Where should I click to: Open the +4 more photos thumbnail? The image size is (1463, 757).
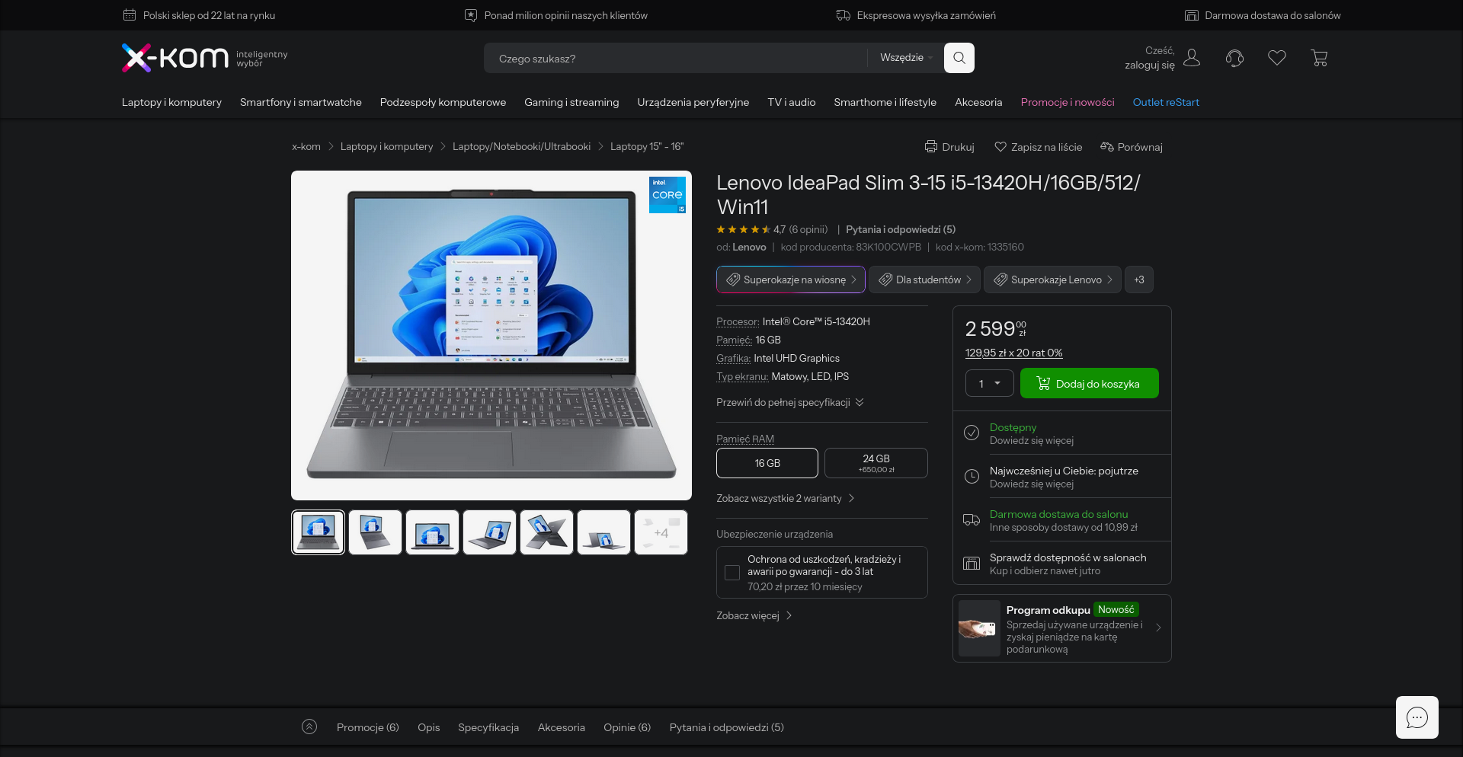coord(661,532)
